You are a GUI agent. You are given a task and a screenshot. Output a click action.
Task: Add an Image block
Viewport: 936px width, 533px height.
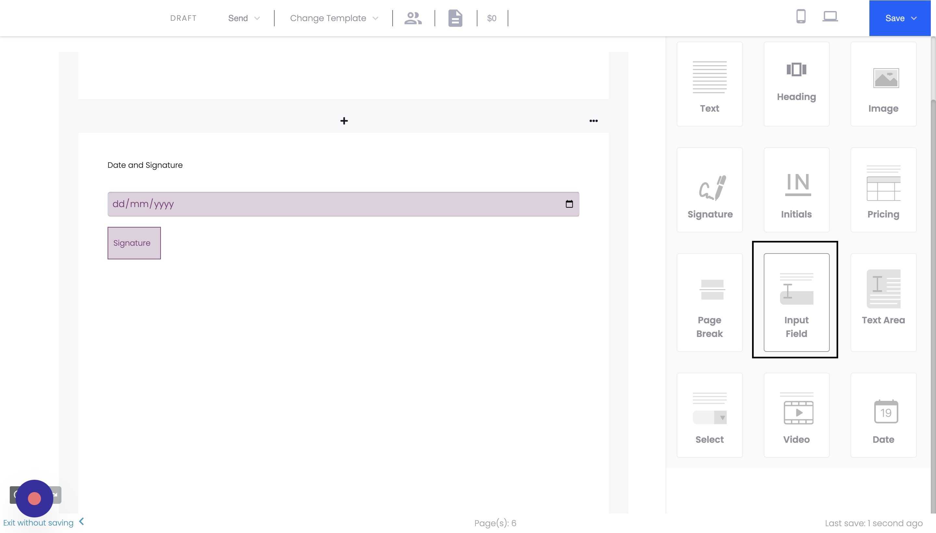[x=883, y=84]
